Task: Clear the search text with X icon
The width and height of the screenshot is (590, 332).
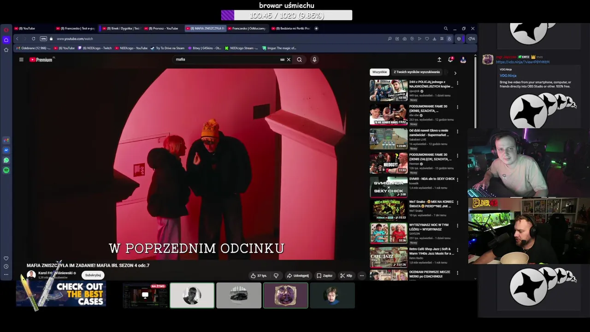Action: [289, 59]
